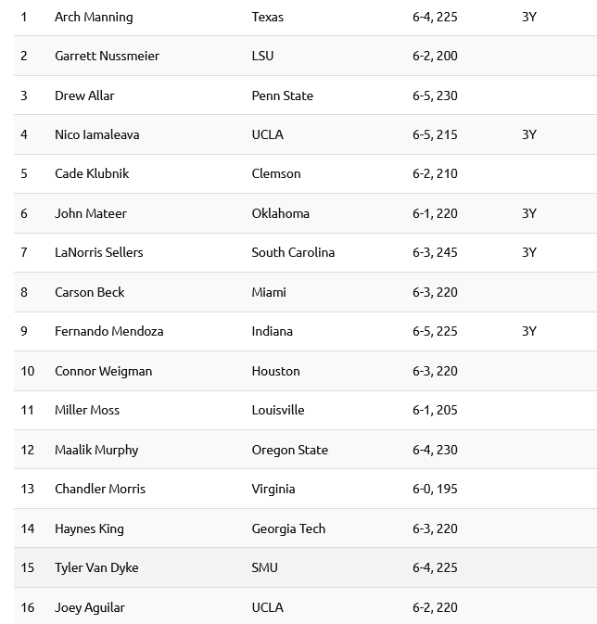Click on Nico Iamaleava's name

click(x=96, y=134)
